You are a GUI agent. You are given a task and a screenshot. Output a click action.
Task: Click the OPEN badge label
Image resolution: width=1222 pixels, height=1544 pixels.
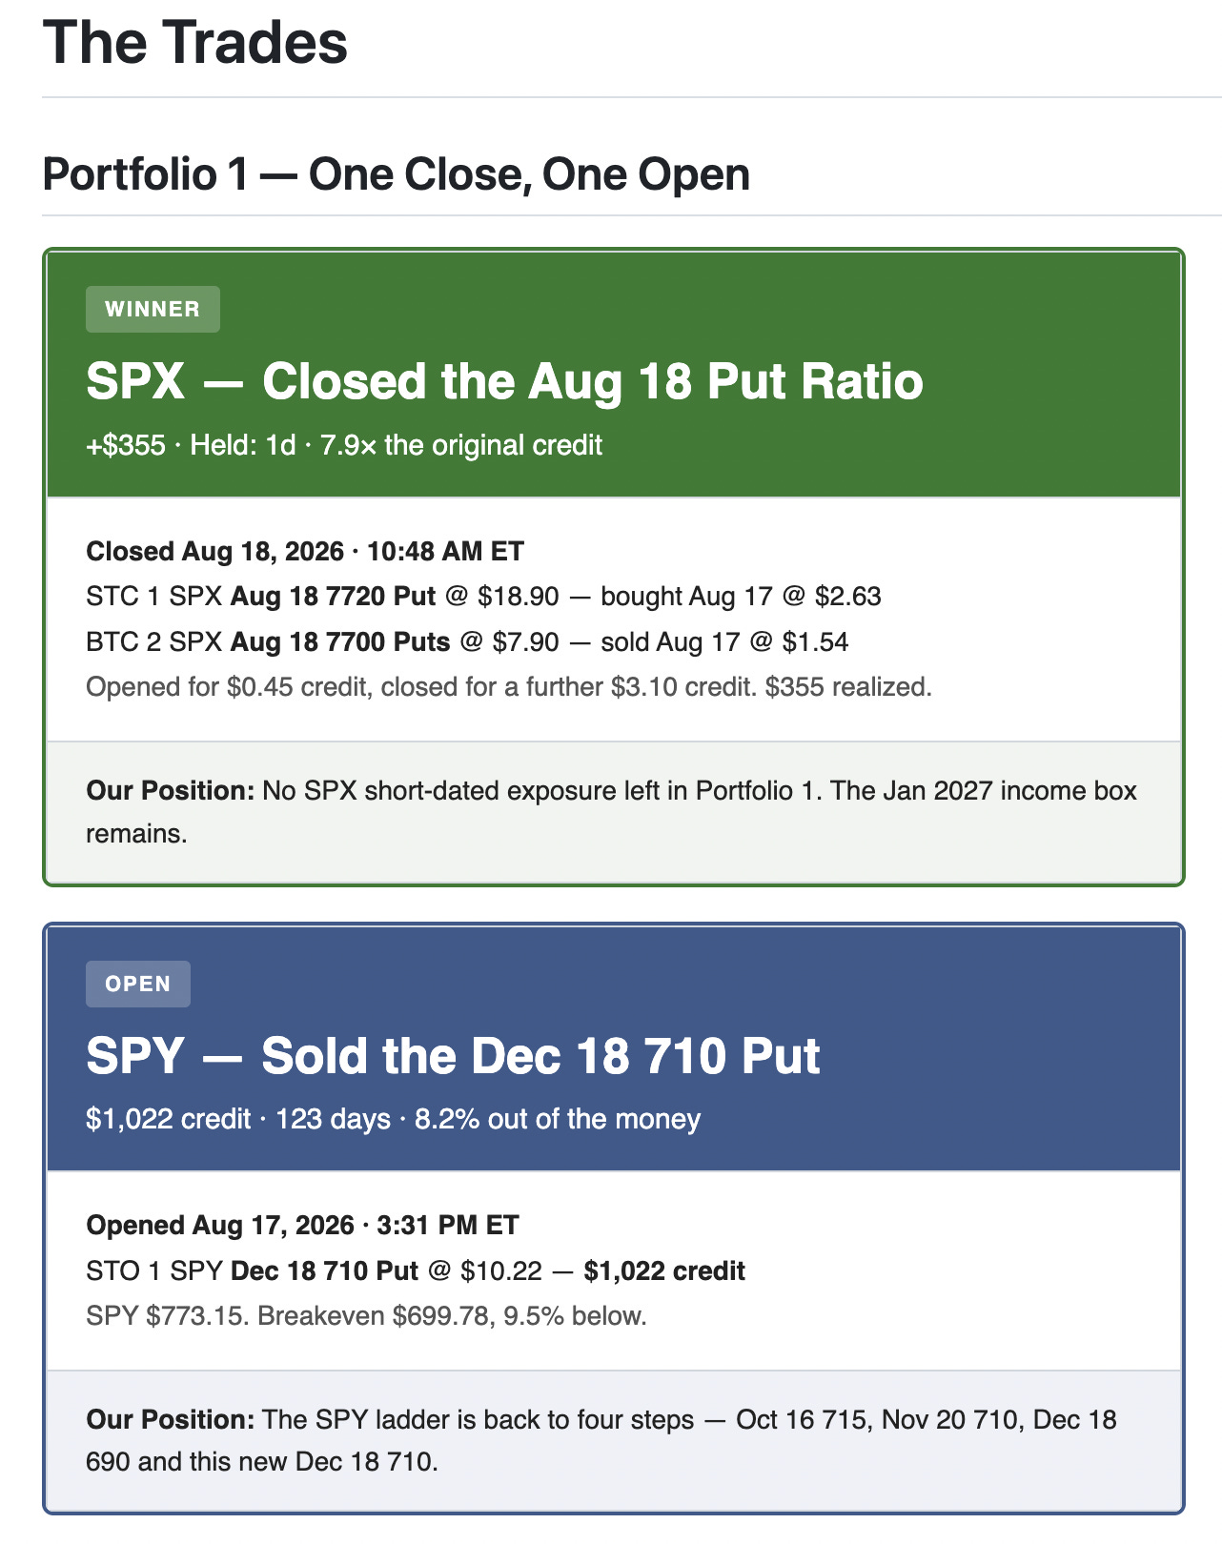pyautogui.click(x=138, y=985)
